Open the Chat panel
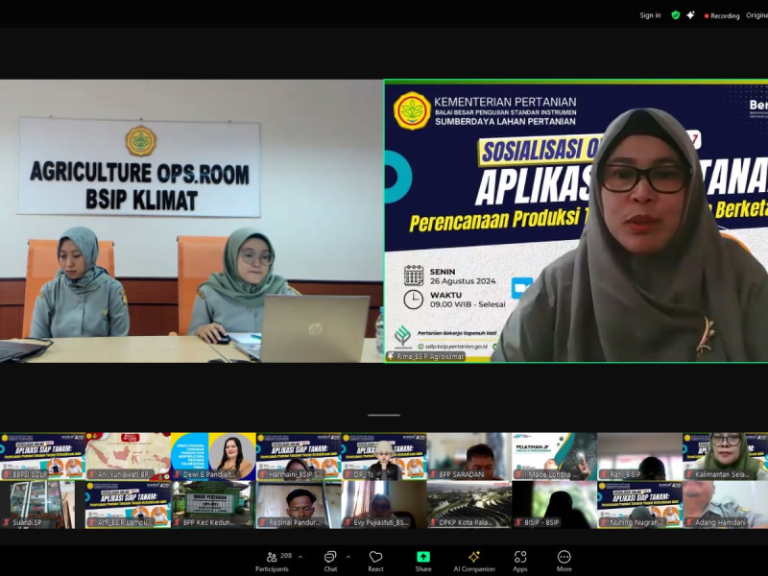 (x=330, y=559)
